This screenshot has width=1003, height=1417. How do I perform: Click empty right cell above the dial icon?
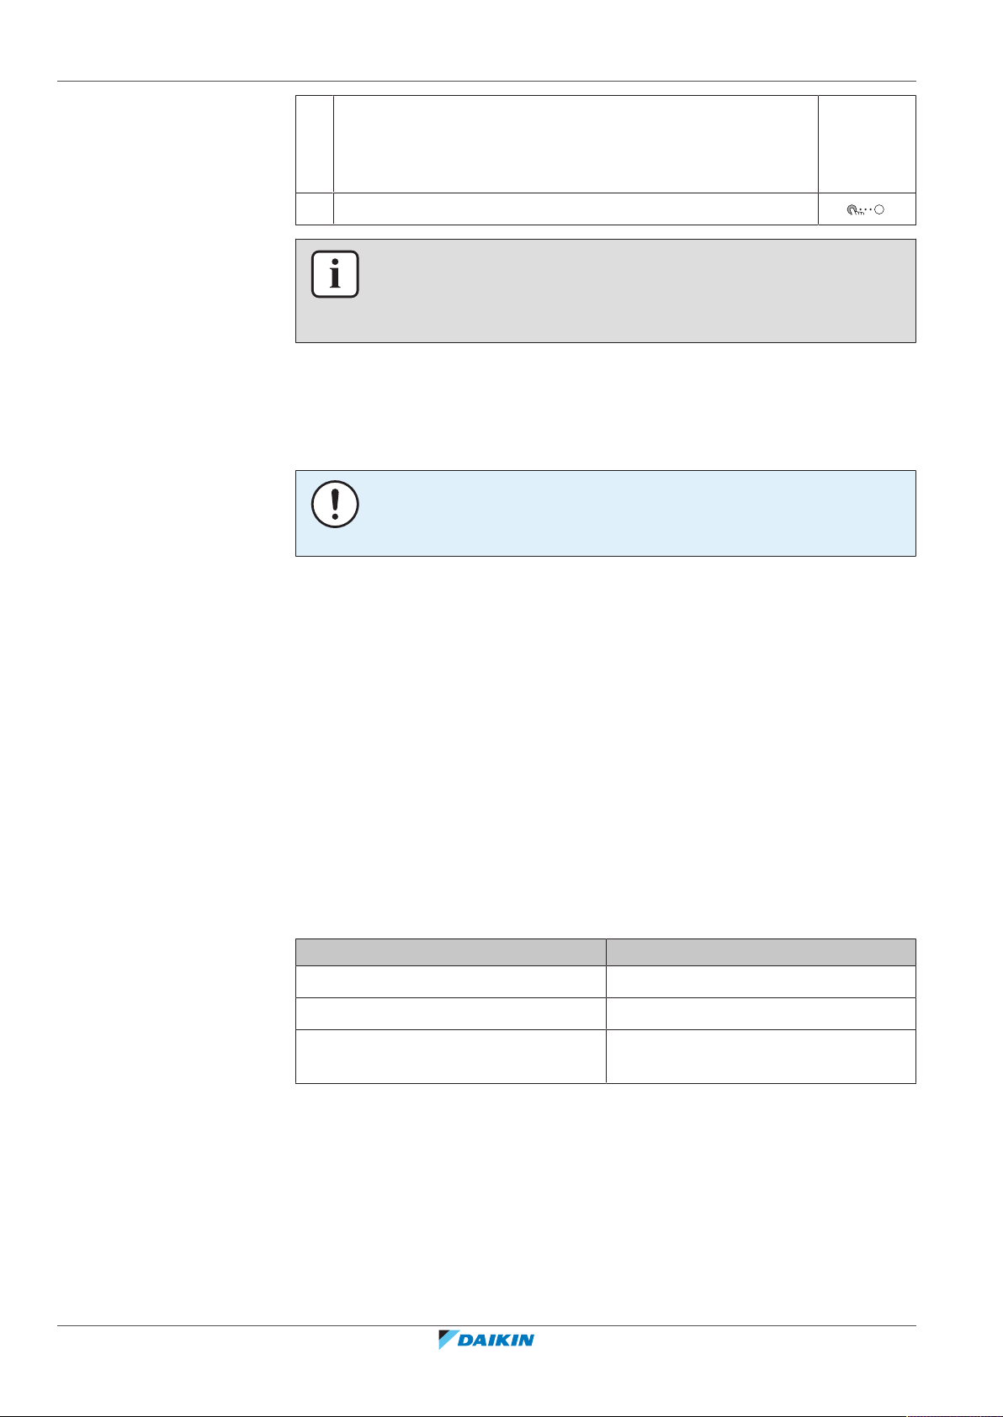tap(867, 144)
